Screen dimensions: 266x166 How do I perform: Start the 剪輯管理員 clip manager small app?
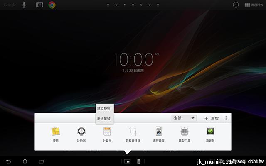coord(133,134)
